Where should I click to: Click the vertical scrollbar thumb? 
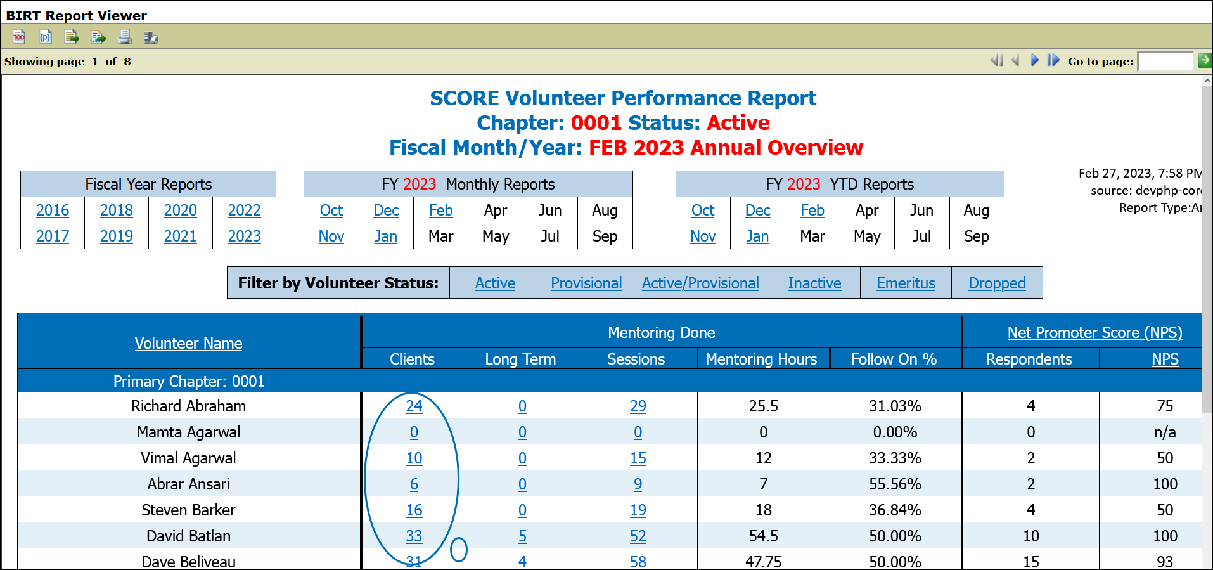(1207, 250)
